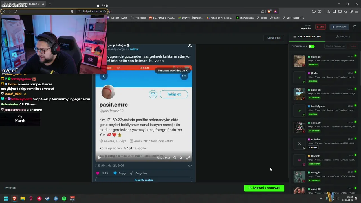Open the dr3mber Twitter queue entry
The height and width of the screenshot is (203, 361).
click(325, 143)
